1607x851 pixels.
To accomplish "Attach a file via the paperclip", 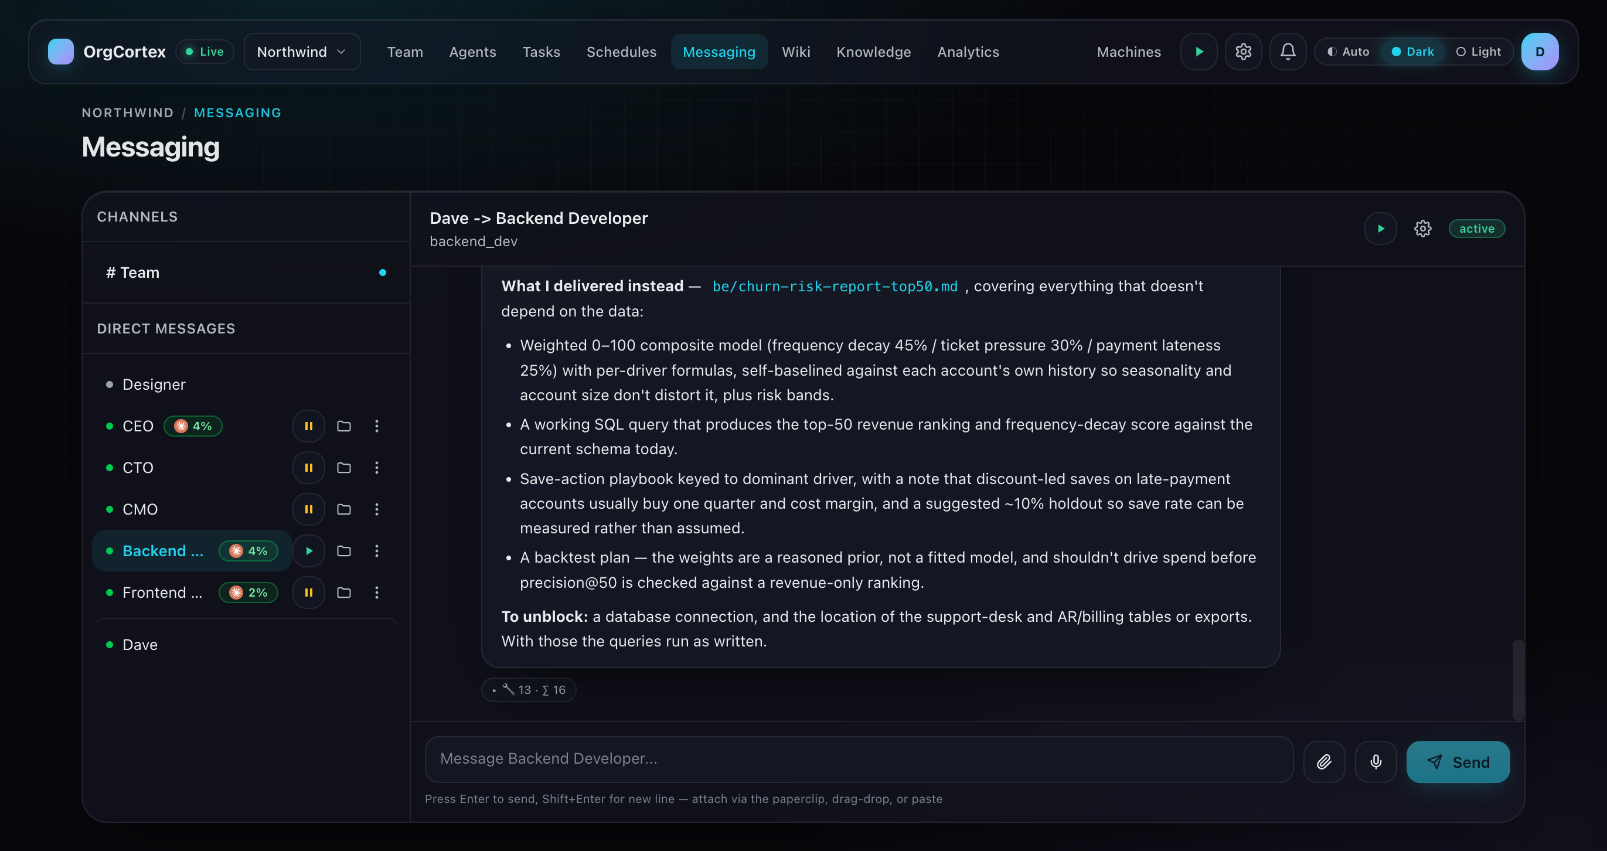I will pyautogui.click(x=1324, y=762).
